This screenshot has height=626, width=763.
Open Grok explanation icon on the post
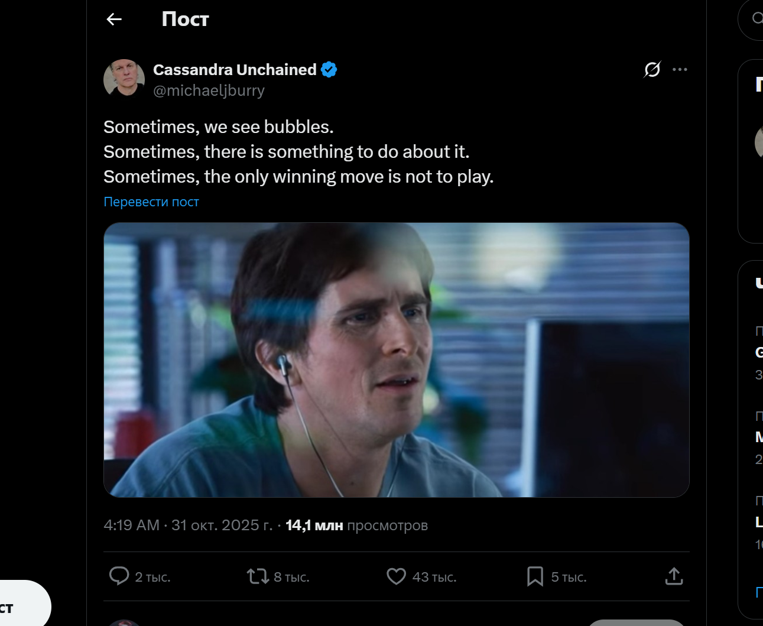(652, 70)
